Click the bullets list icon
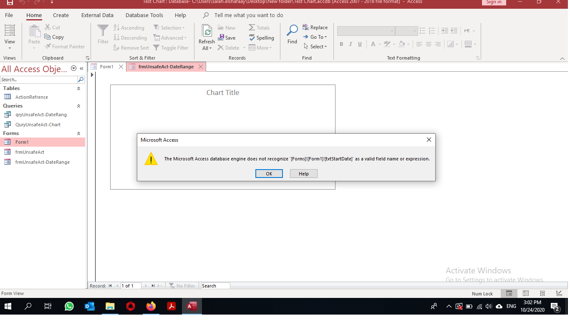570x320 pixels. click(423, 31)
